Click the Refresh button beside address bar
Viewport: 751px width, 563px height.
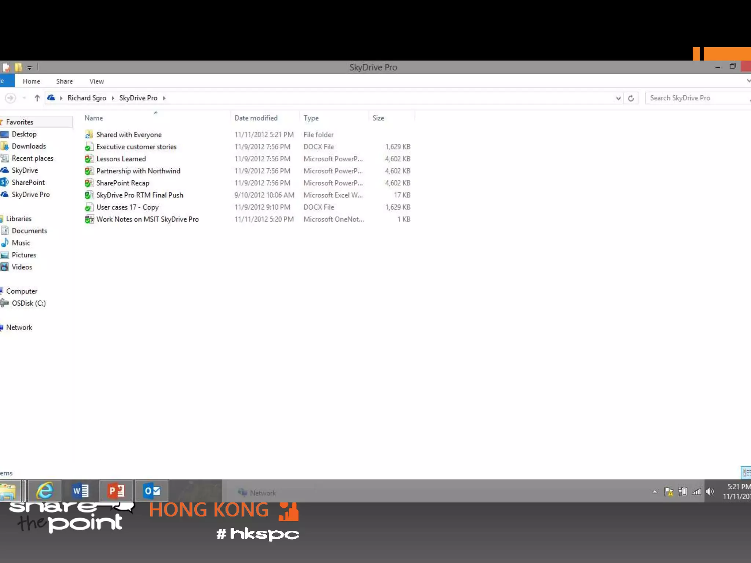point(631,98)
